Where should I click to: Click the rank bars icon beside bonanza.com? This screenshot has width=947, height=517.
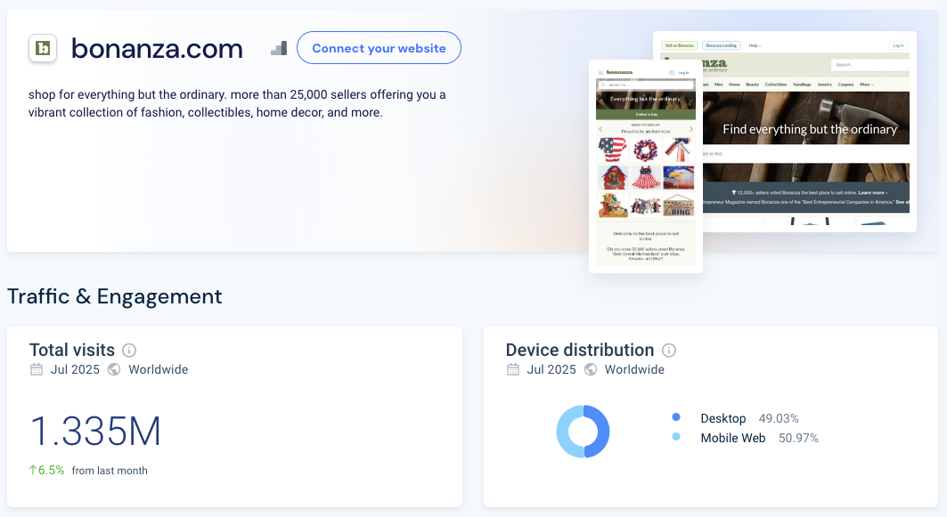[x=279, y=48]
